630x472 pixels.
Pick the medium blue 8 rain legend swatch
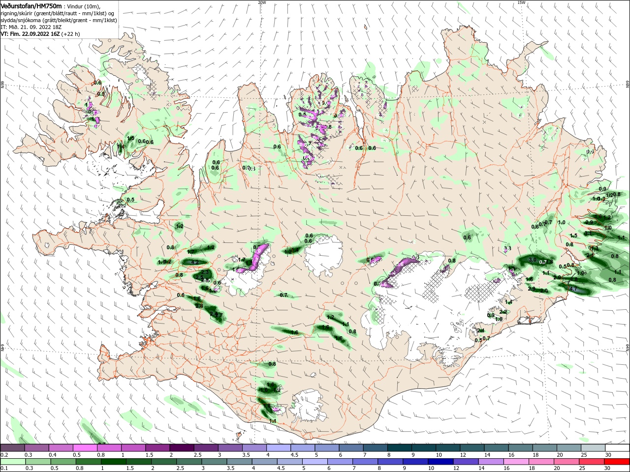[390, 462]
